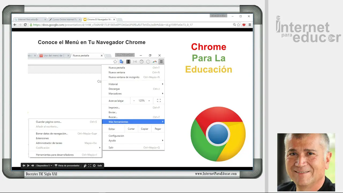Viewport: 343px width, 193px height.
Task: Click the red extension icon in toolbar
Action: pos(244,25)
